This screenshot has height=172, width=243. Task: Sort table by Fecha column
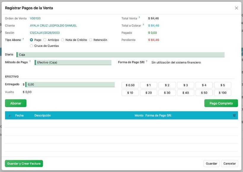click(19, 115)
